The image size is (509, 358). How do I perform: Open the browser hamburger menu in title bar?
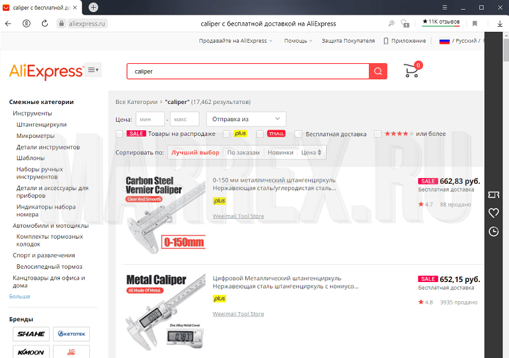point(445,8)
